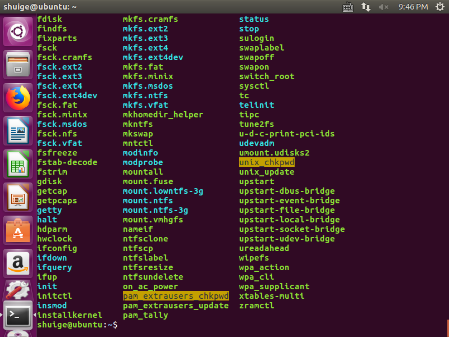This screenshot has width=449, height=337.
Task: Open the network connections indicator
Action: pos(366,7)
